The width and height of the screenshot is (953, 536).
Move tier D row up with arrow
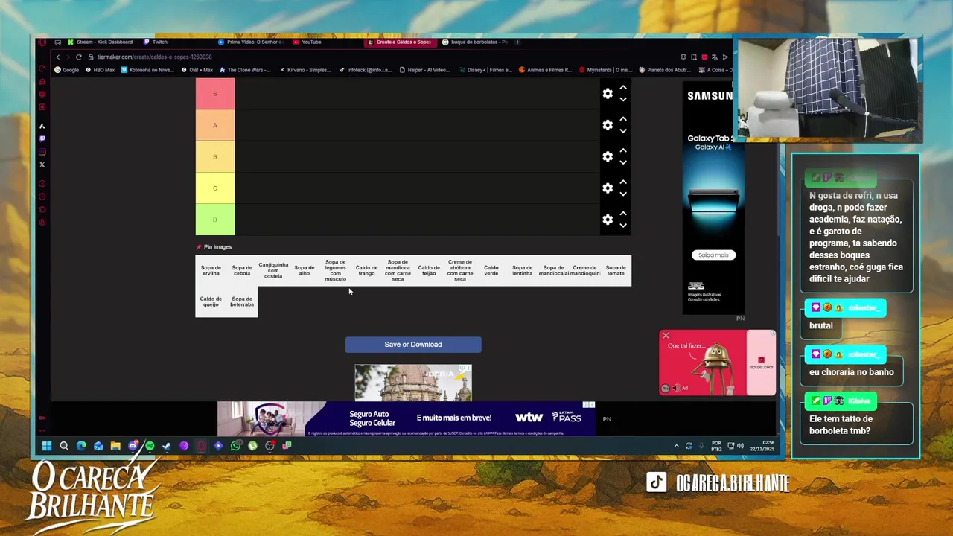pos(623,214)
